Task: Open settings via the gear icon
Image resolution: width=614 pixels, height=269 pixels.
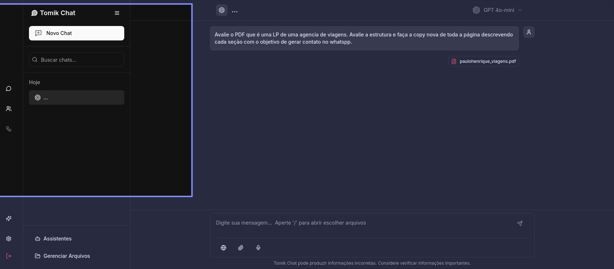Action: pyautogui.click(x=9, y=239)
